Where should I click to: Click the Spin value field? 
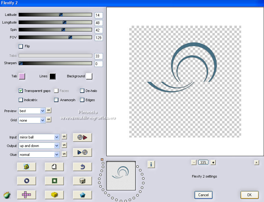(99, 30)
